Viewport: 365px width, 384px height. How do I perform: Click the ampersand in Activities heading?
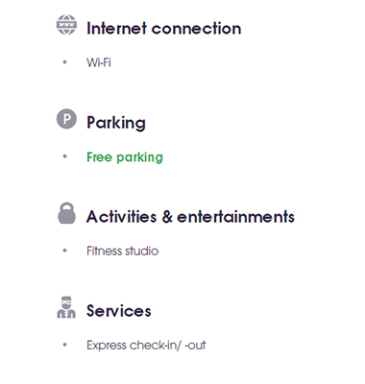167,217
